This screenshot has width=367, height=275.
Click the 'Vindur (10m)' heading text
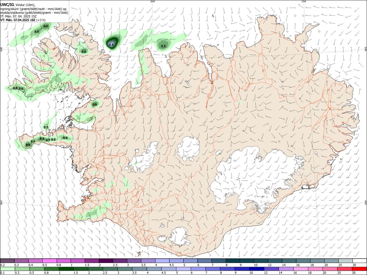25,5
